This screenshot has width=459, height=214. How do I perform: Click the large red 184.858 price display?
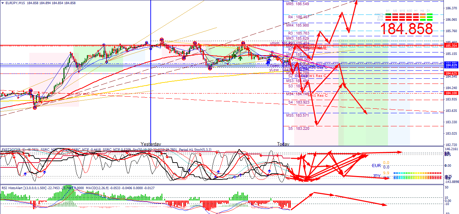(407, 29)
